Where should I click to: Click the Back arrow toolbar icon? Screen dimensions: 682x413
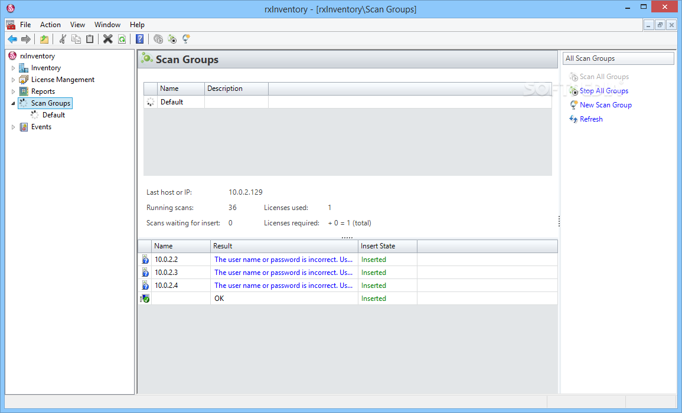tap(12, 39)
